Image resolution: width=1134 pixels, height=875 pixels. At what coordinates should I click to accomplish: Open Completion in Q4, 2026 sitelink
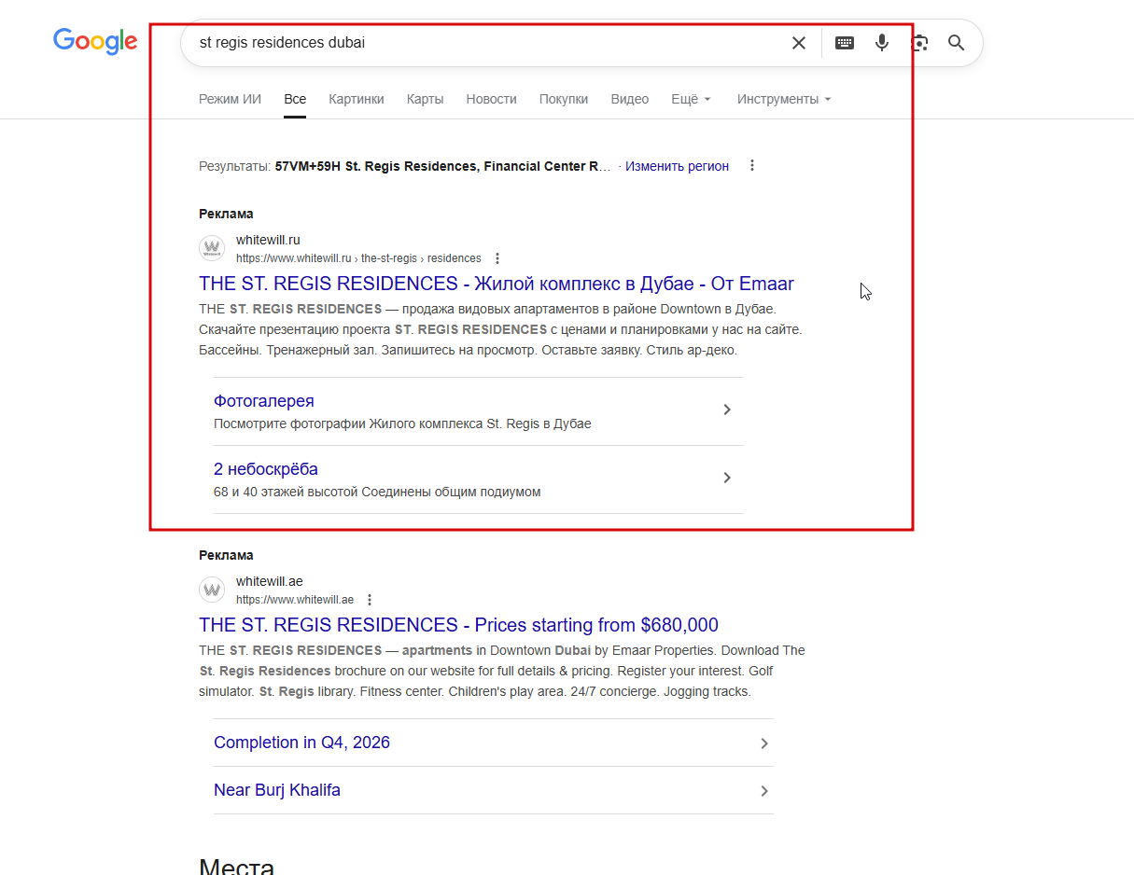pyautogui.click(x=301, y=743)
